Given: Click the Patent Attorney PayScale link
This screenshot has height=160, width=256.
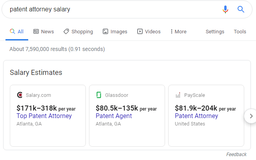Looking at the screenshot, I should click(196, 116).
